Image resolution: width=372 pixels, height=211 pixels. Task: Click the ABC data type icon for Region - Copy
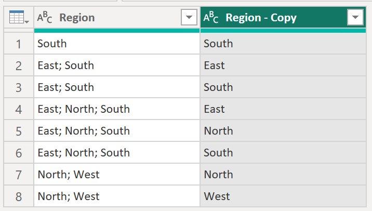[x=211, y=17]
